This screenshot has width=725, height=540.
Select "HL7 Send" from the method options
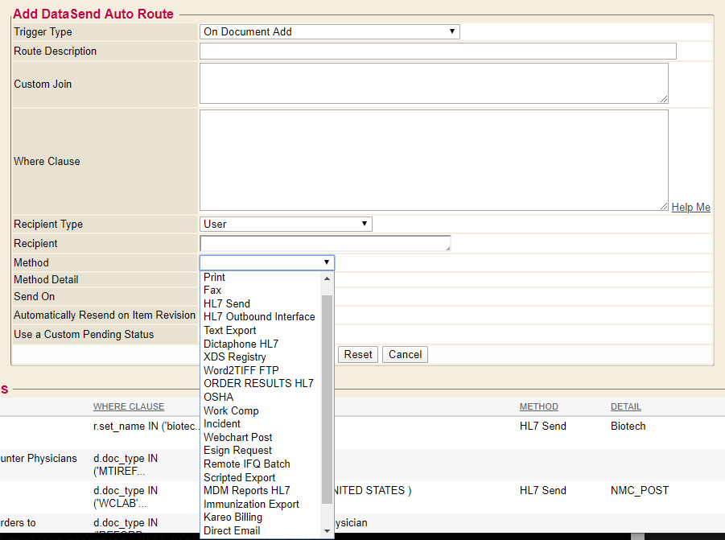pos(226,303)
